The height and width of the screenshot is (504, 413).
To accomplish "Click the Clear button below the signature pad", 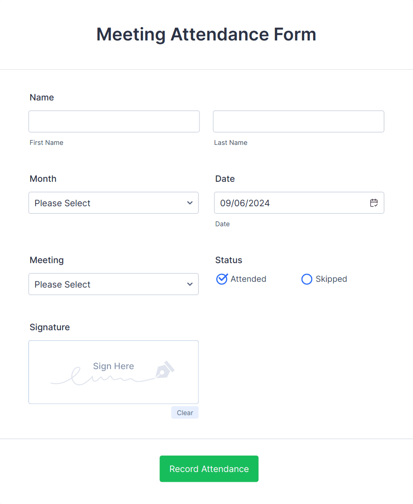I will [x=185, y=412].
